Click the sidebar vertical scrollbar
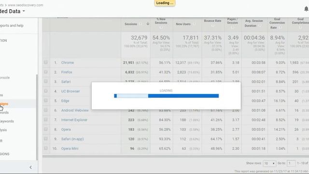309x174 pixels. point(37,117)
